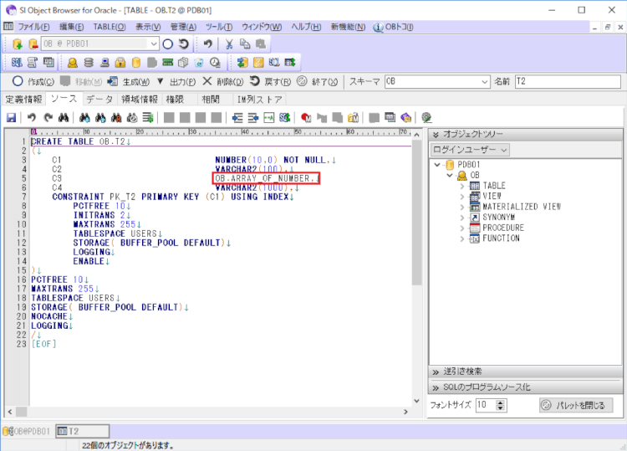Click the TABLE icon in the object tree
Screen dimensions: 627x451
474,186
